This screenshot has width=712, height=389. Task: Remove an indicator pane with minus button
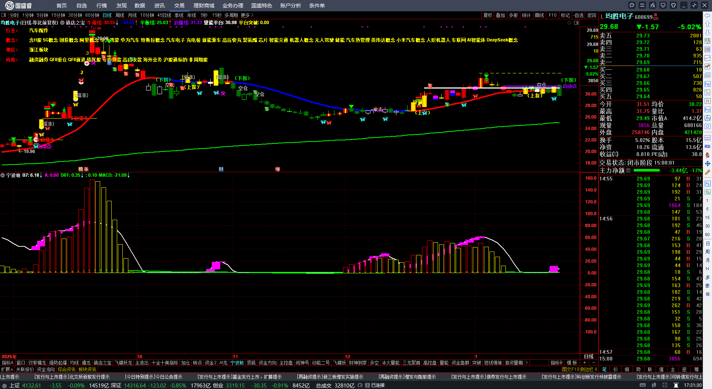click(x=593, y=363)
